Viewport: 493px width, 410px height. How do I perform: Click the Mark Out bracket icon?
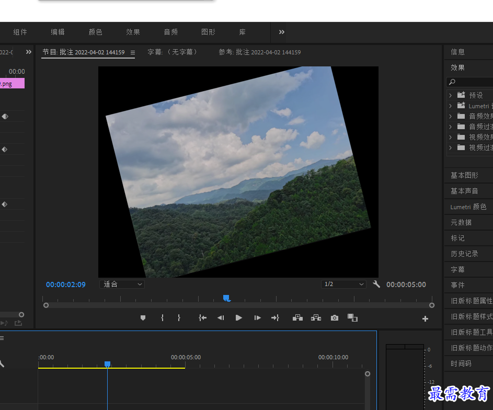point(179,318)
